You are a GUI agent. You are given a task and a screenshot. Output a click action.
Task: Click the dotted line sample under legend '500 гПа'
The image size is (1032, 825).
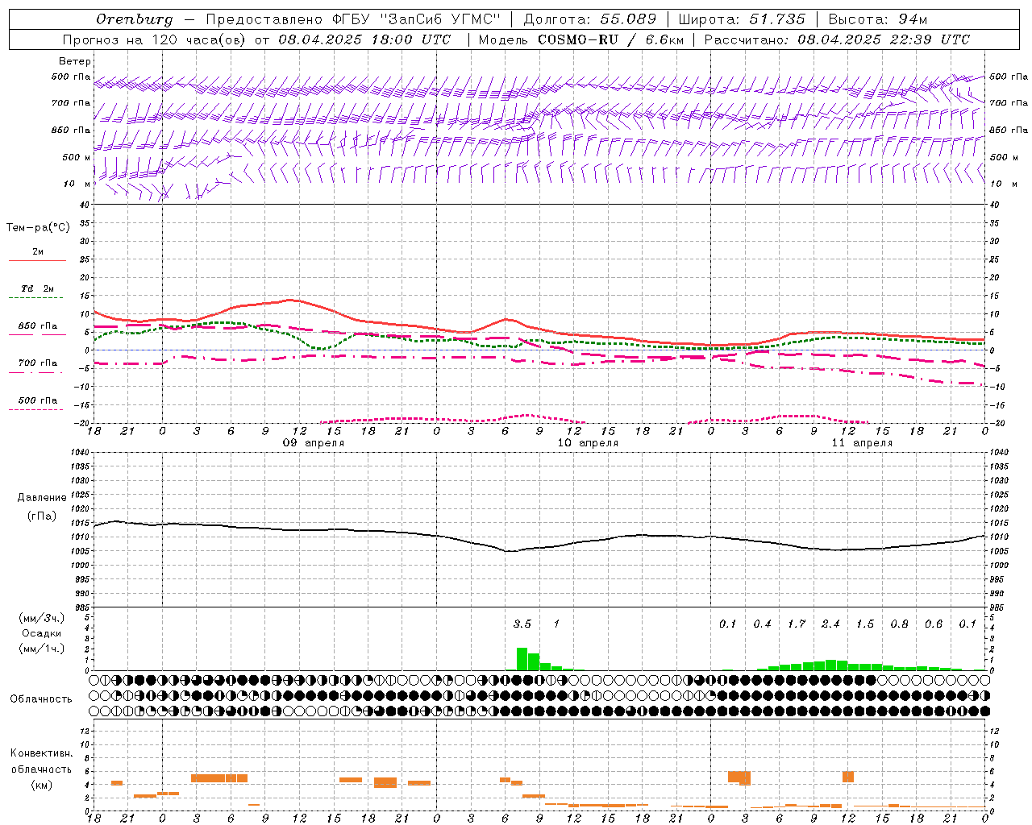(x=37, y=409)
